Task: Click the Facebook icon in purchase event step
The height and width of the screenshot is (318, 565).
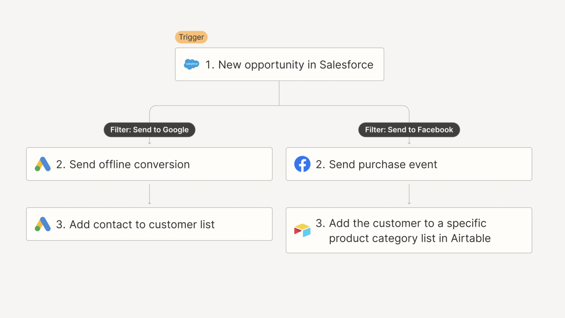Action: 302,164
